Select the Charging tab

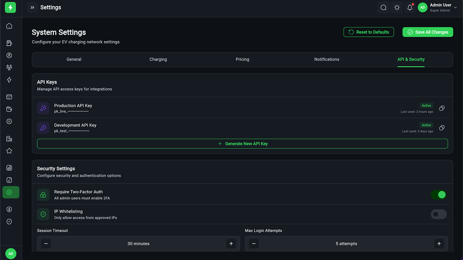click(158, 60)
